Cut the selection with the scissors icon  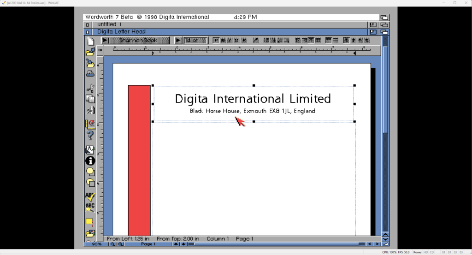[x=90, y=88]
